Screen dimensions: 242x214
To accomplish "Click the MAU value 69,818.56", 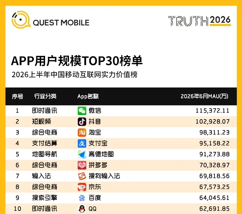I will tap(214, 176).
